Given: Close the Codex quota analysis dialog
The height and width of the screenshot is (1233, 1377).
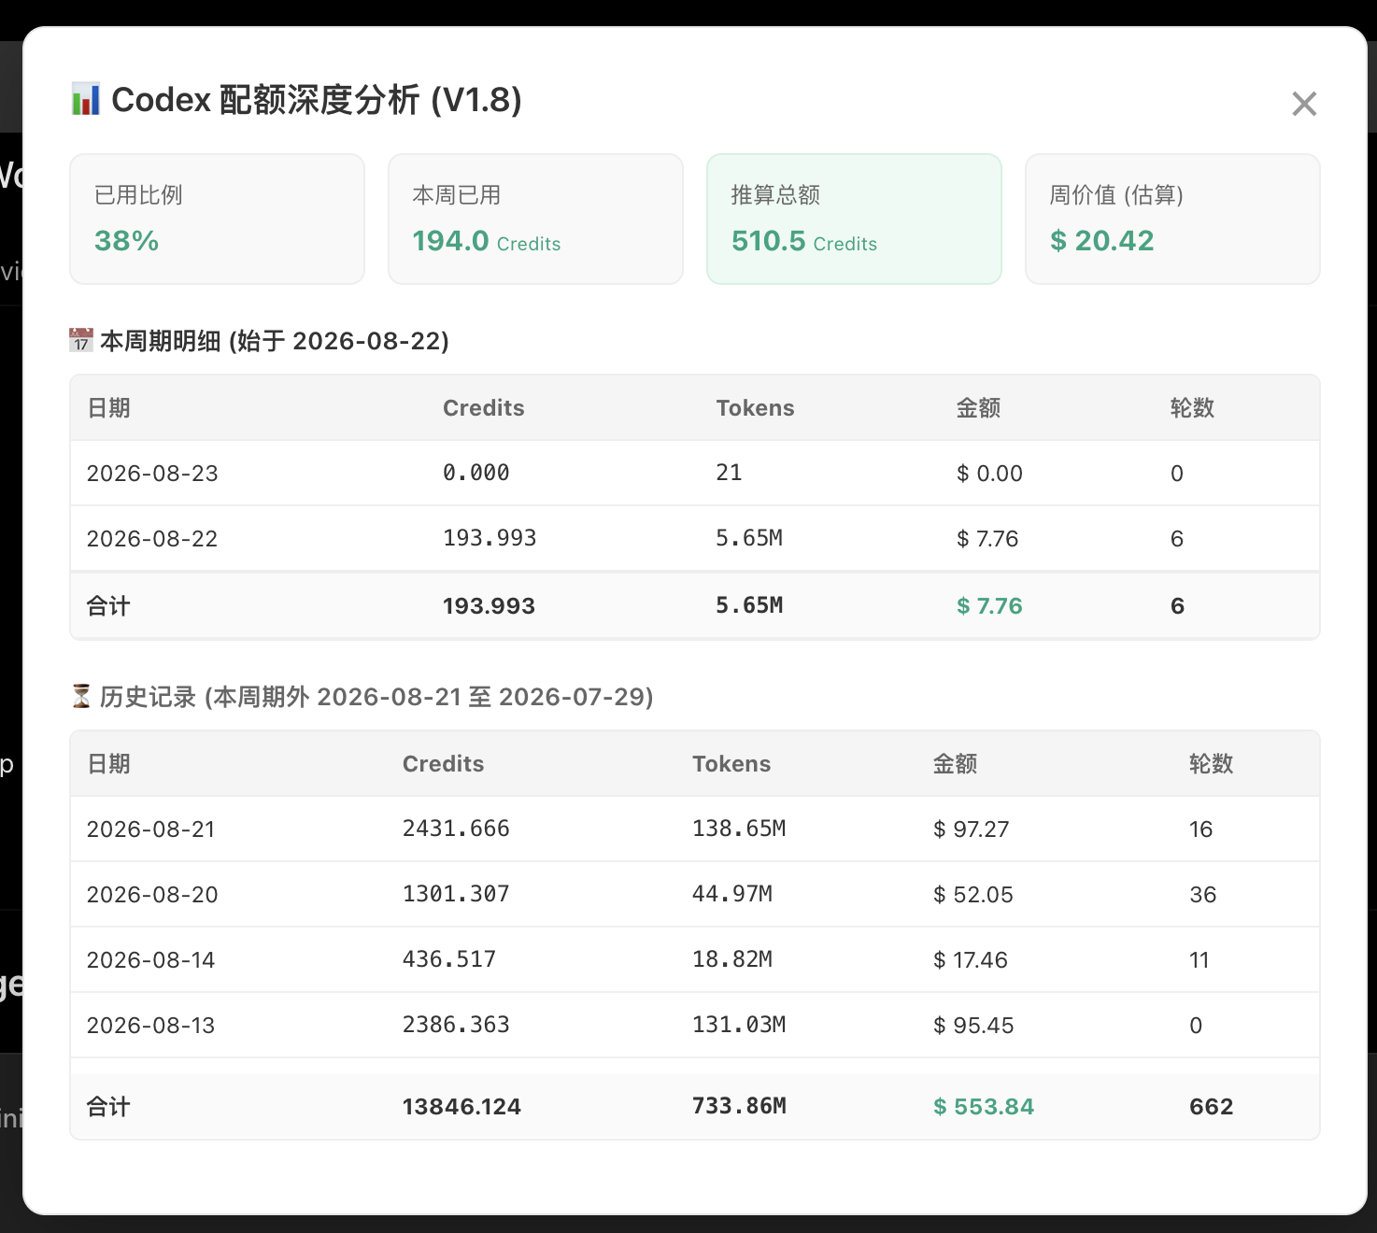Looking at the screenshot, I should pos(1304,104).
